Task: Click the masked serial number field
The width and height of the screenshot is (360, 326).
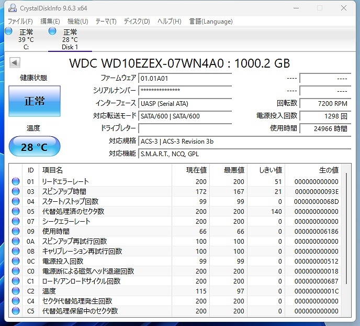Action: [x=185, y=91]
